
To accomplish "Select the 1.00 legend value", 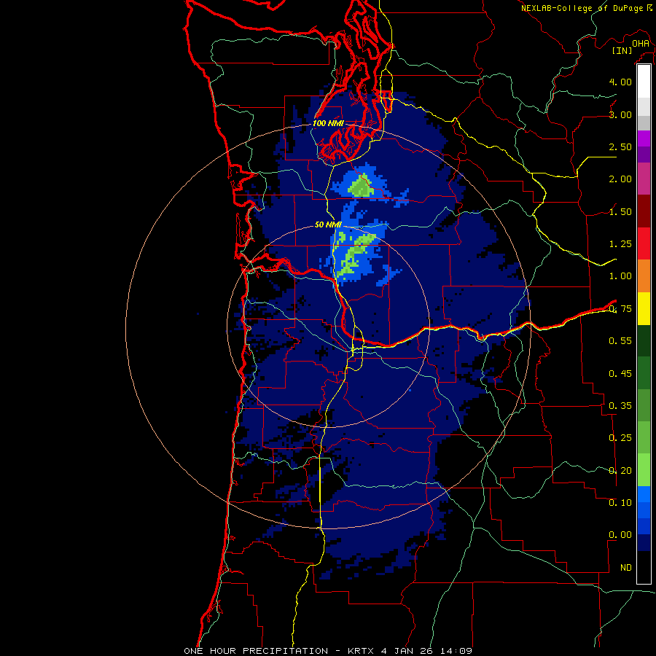I will click(620, 276).
